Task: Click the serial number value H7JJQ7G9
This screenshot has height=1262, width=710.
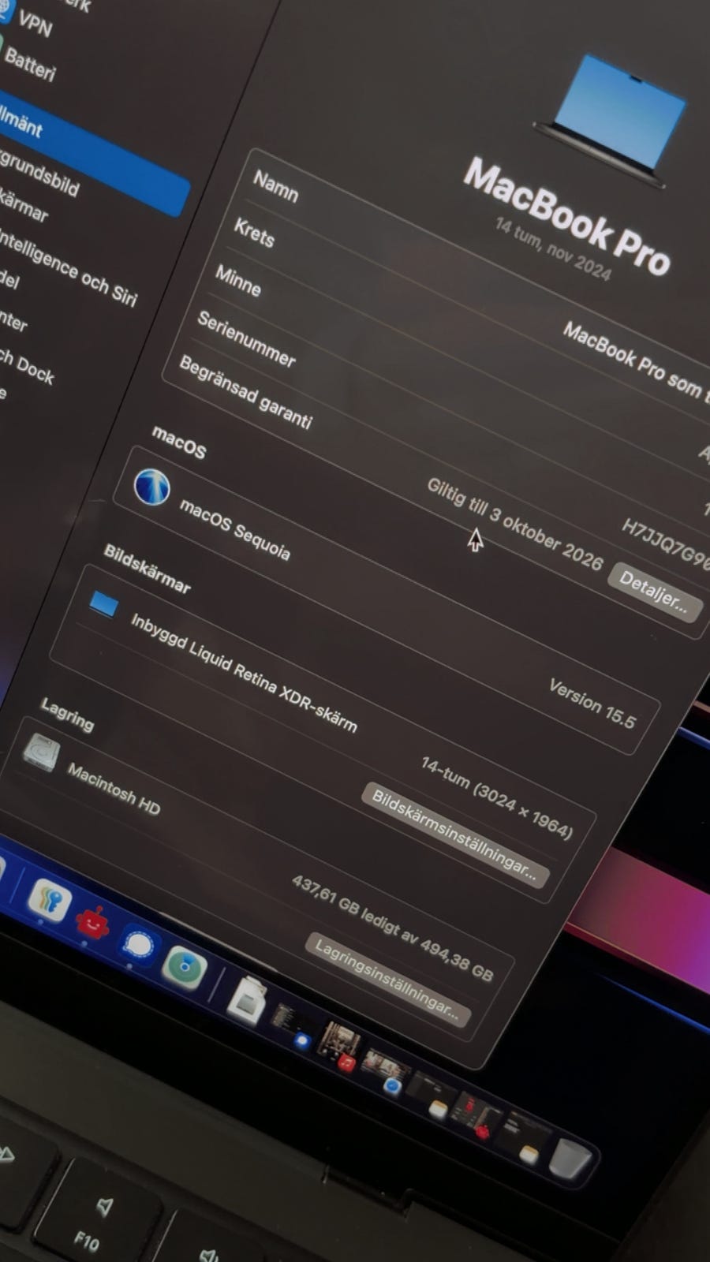Action: (x=666, y=543)
